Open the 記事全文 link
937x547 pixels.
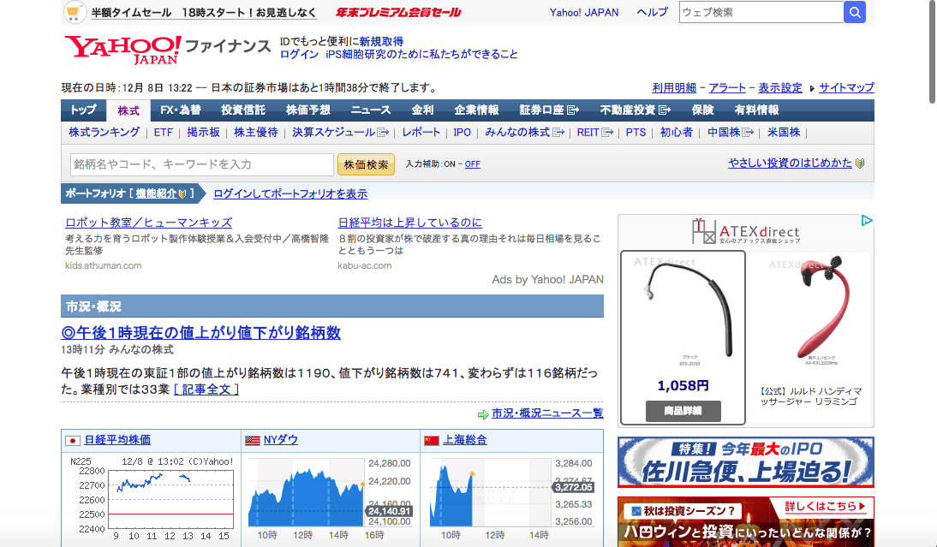[x=206, y=389]
